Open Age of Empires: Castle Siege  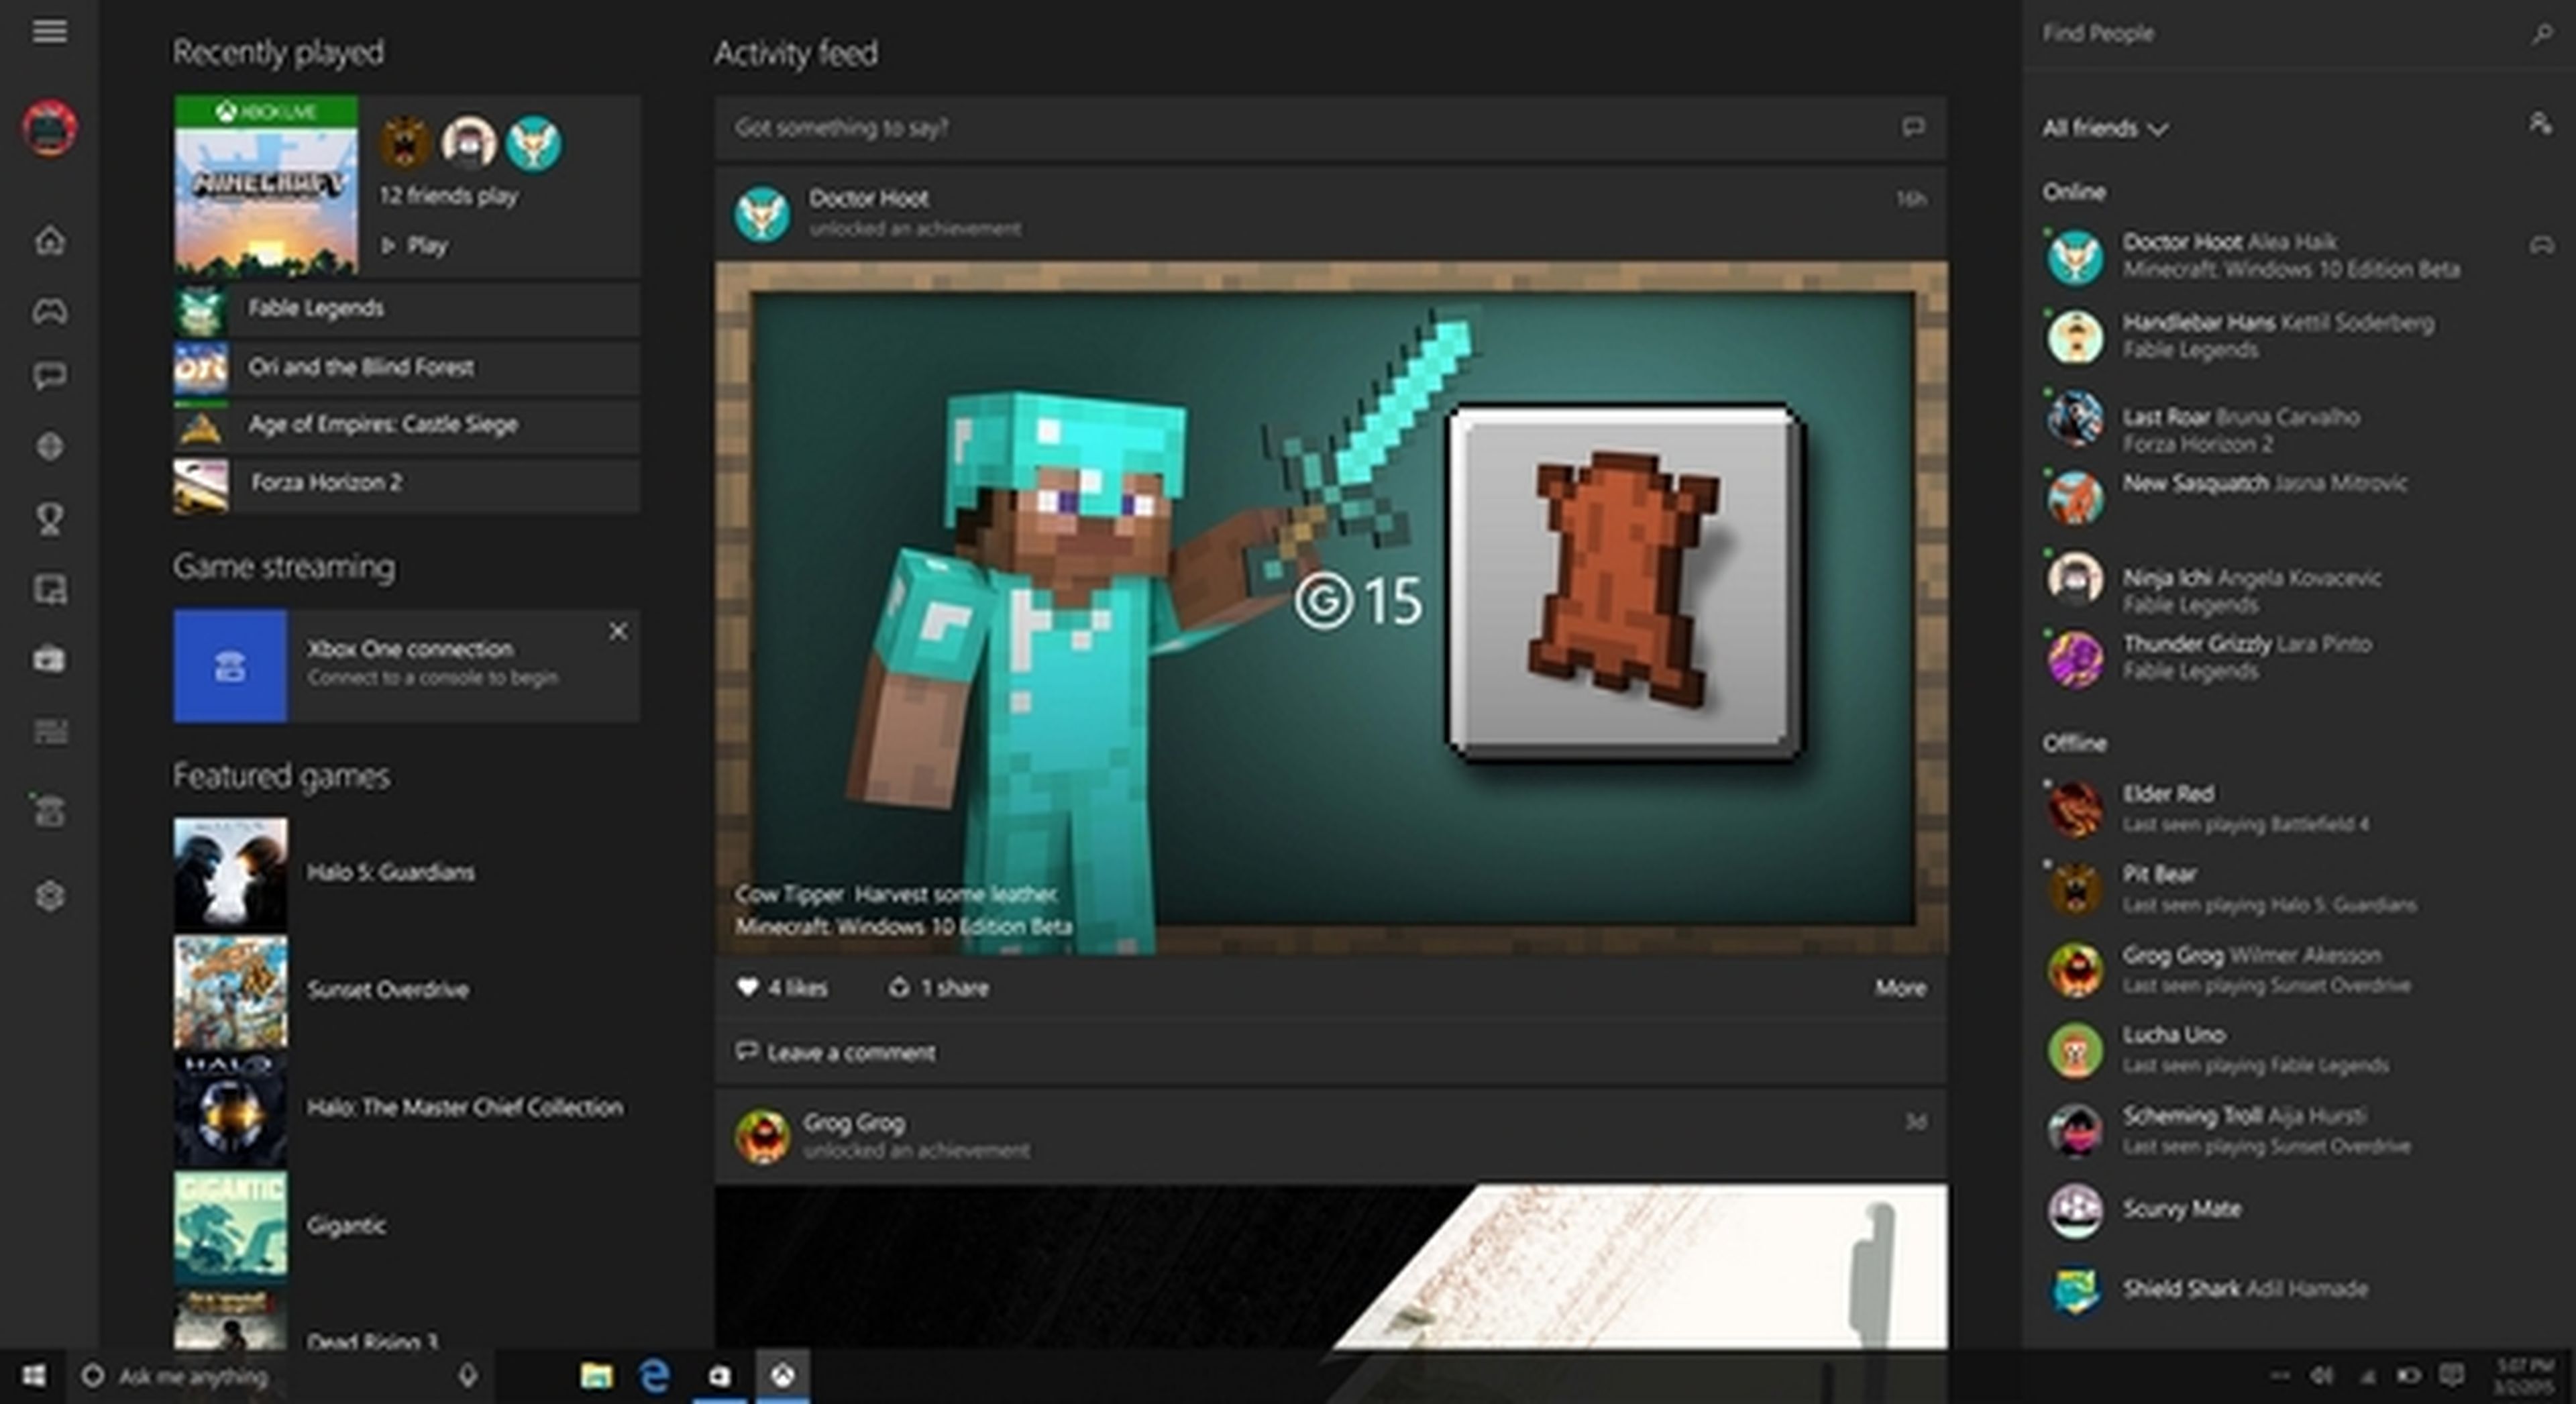(x=407, y=425)
